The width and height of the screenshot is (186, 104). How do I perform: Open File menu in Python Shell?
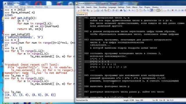click(x=6, y=7)
